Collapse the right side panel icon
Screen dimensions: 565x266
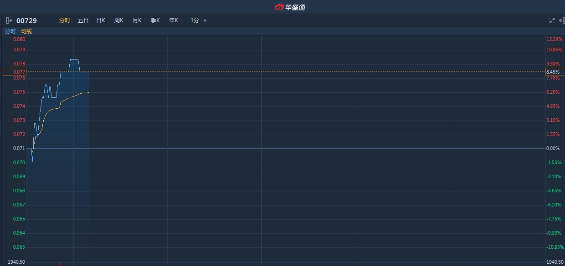[x=561, y=20]
